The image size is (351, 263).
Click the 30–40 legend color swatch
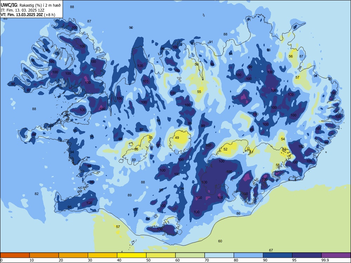tap(102, 255)
